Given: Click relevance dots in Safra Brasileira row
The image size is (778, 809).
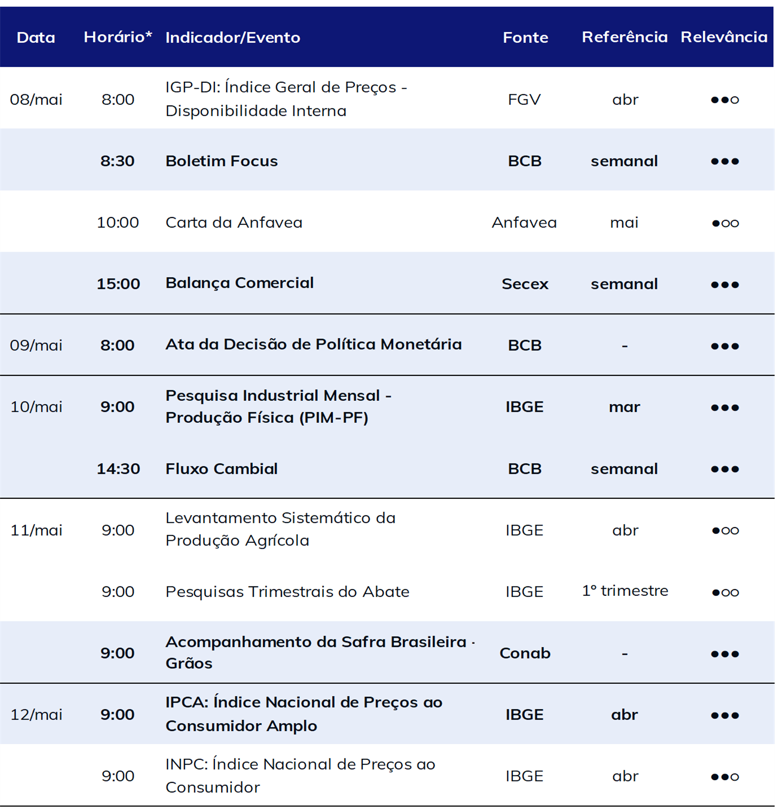Looking at the screenshot, I should point(725,654).
